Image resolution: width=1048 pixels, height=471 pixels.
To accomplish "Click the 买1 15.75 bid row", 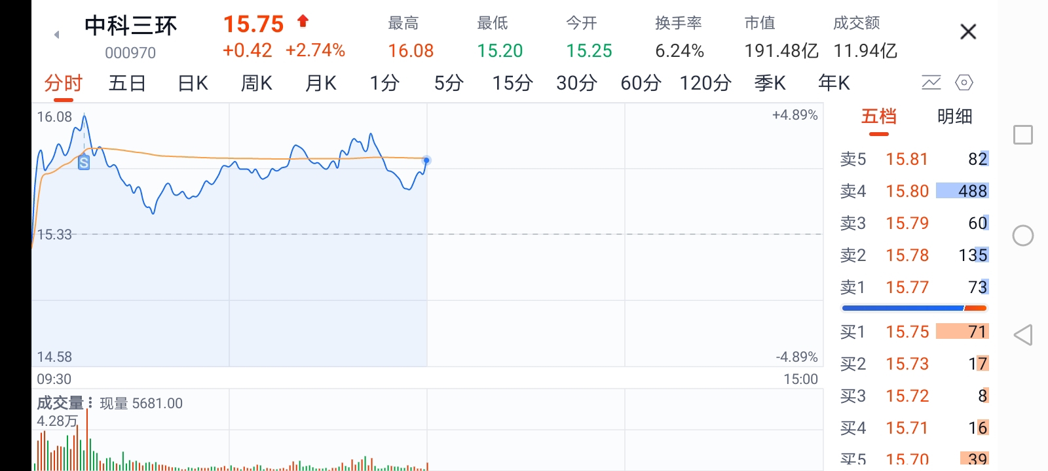I will pyautogui.click(x=914, y=332).
